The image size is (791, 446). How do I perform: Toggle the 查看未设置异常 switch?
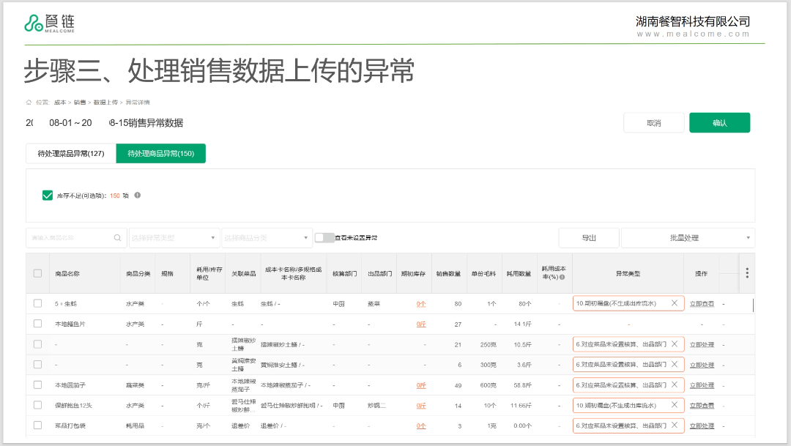(324, 238)
